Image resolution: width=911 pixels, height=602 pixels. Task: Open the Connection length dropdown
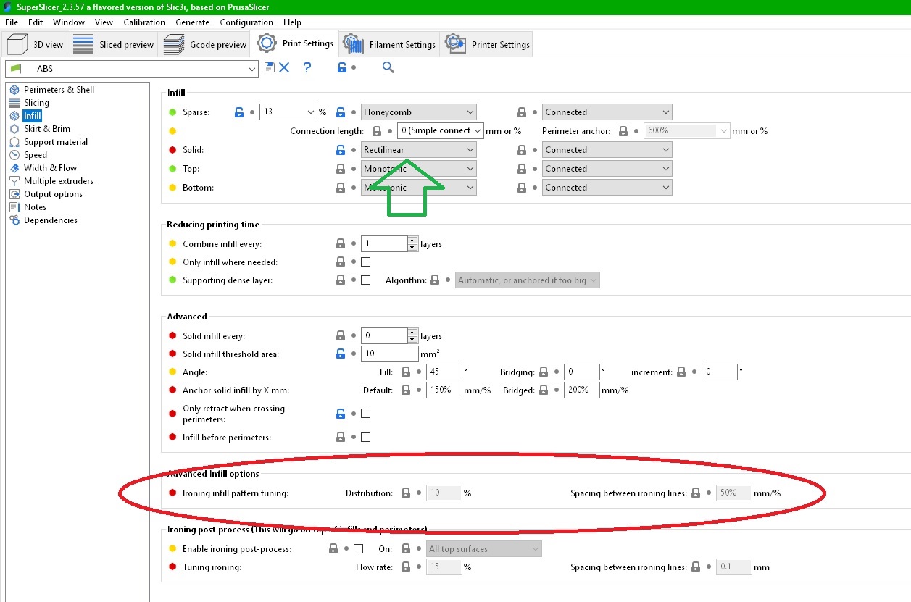click(441, 131)
